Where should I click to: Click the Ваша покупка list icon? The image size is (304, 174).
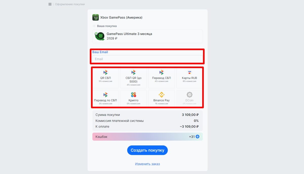[x=94, y=26]
